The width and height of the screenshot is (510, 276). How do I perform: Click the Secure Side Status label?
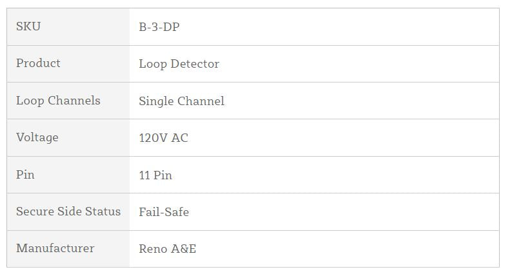[x=68, y=212]
